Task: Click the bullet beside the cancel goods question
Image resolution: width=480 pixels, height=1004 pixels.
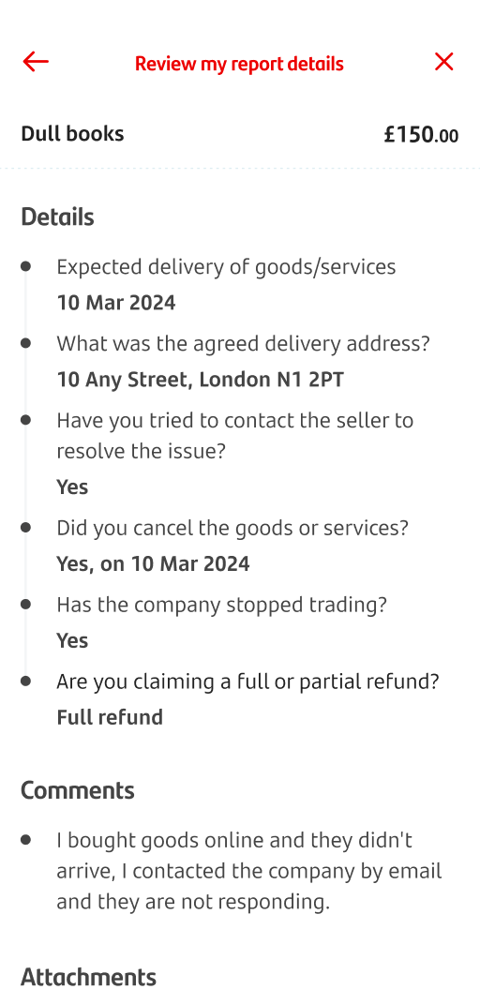Action: point(25,528)
